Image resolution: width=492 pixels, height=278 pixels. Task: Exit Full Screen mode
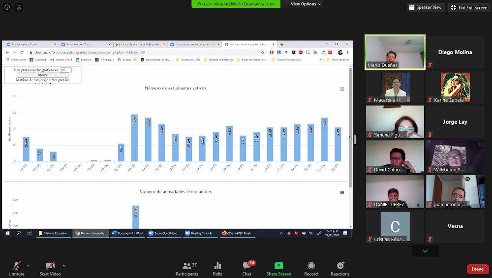(469, 7)
